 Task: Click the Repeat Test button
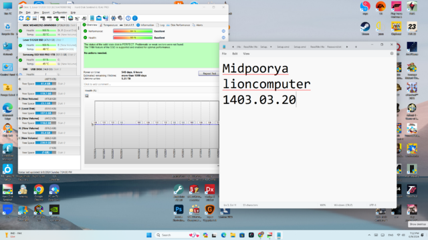(x=209, y=73)
